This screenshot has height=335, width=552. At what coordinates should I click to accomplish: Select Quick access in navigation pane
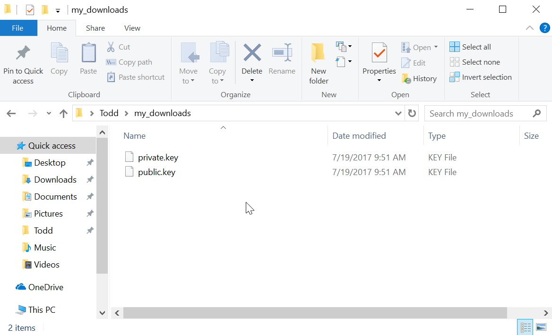point(48,145)
